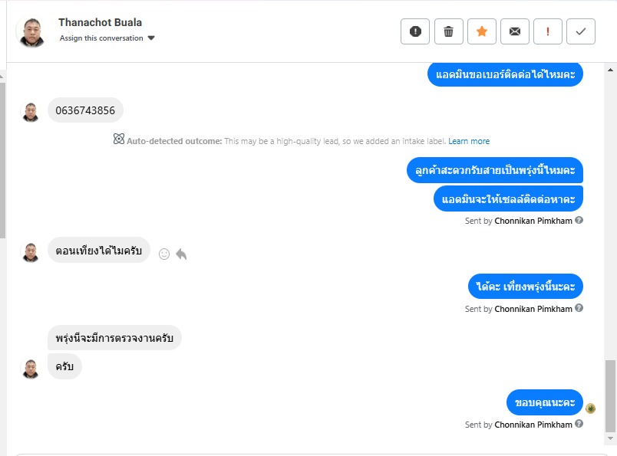Toggle the orange star follow-up button

pos(482,31)
